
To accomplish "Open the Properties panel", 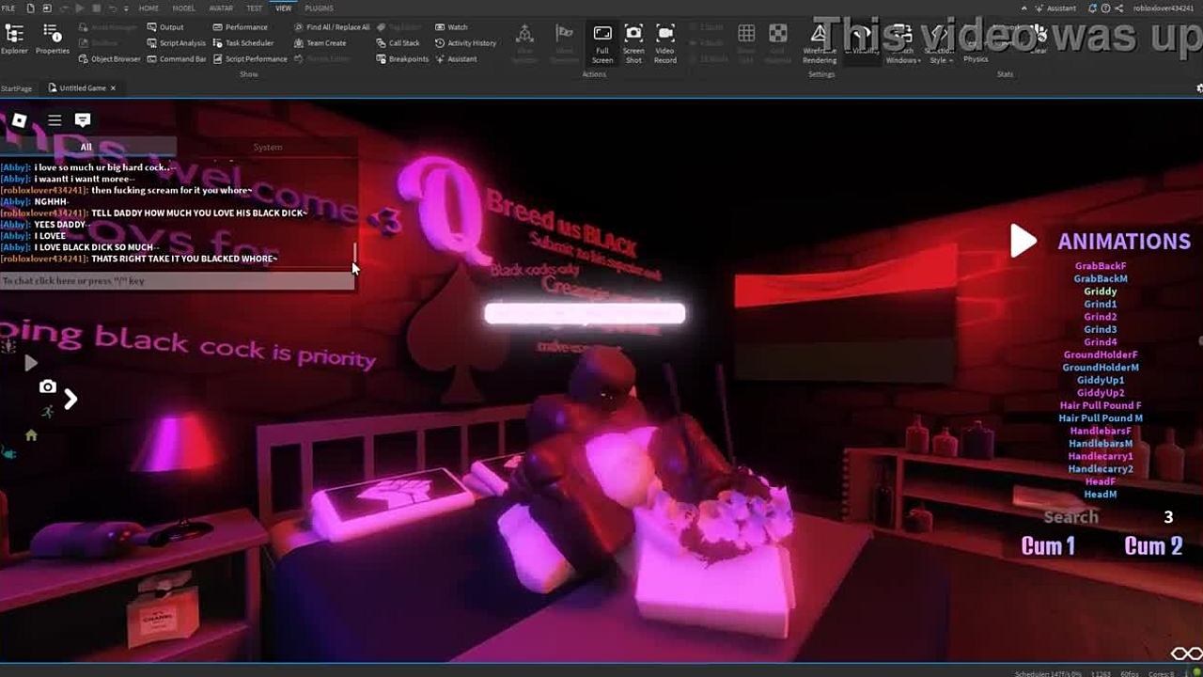I will (x=53, y=39).
